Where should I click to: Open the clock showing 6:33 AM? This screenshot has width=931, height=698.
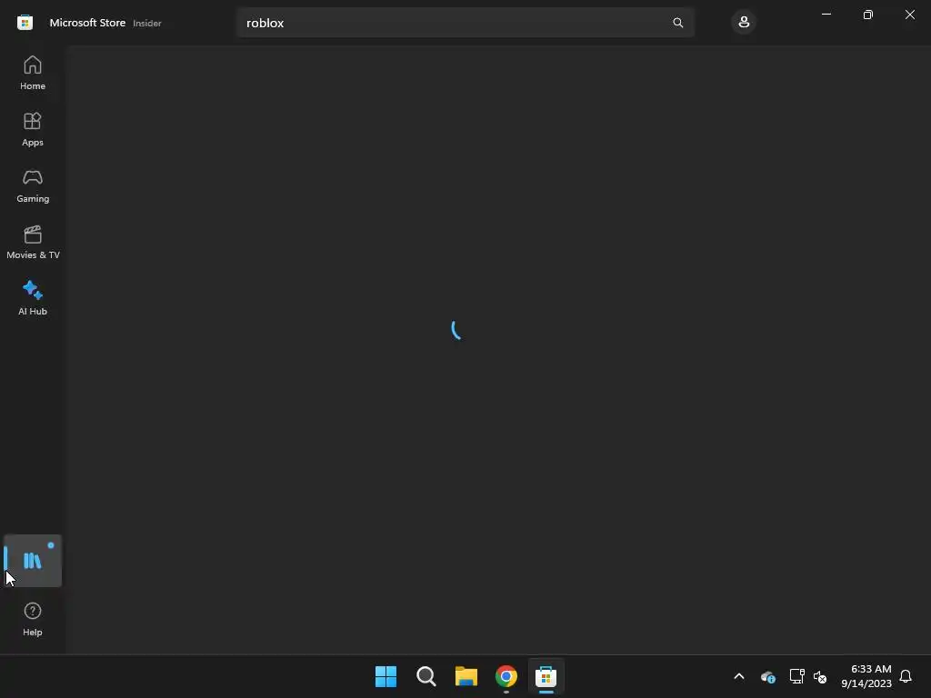(866, 676)
